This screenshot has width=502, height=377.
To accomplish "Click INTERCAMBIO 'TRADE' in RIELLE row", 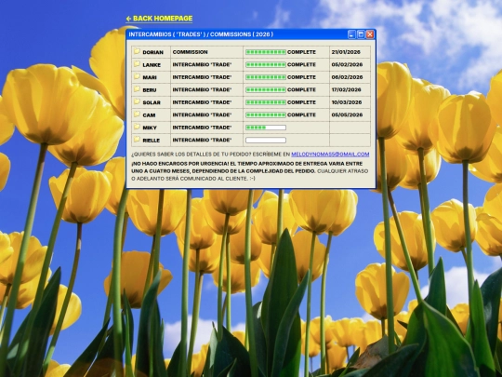I will [202, 140].
